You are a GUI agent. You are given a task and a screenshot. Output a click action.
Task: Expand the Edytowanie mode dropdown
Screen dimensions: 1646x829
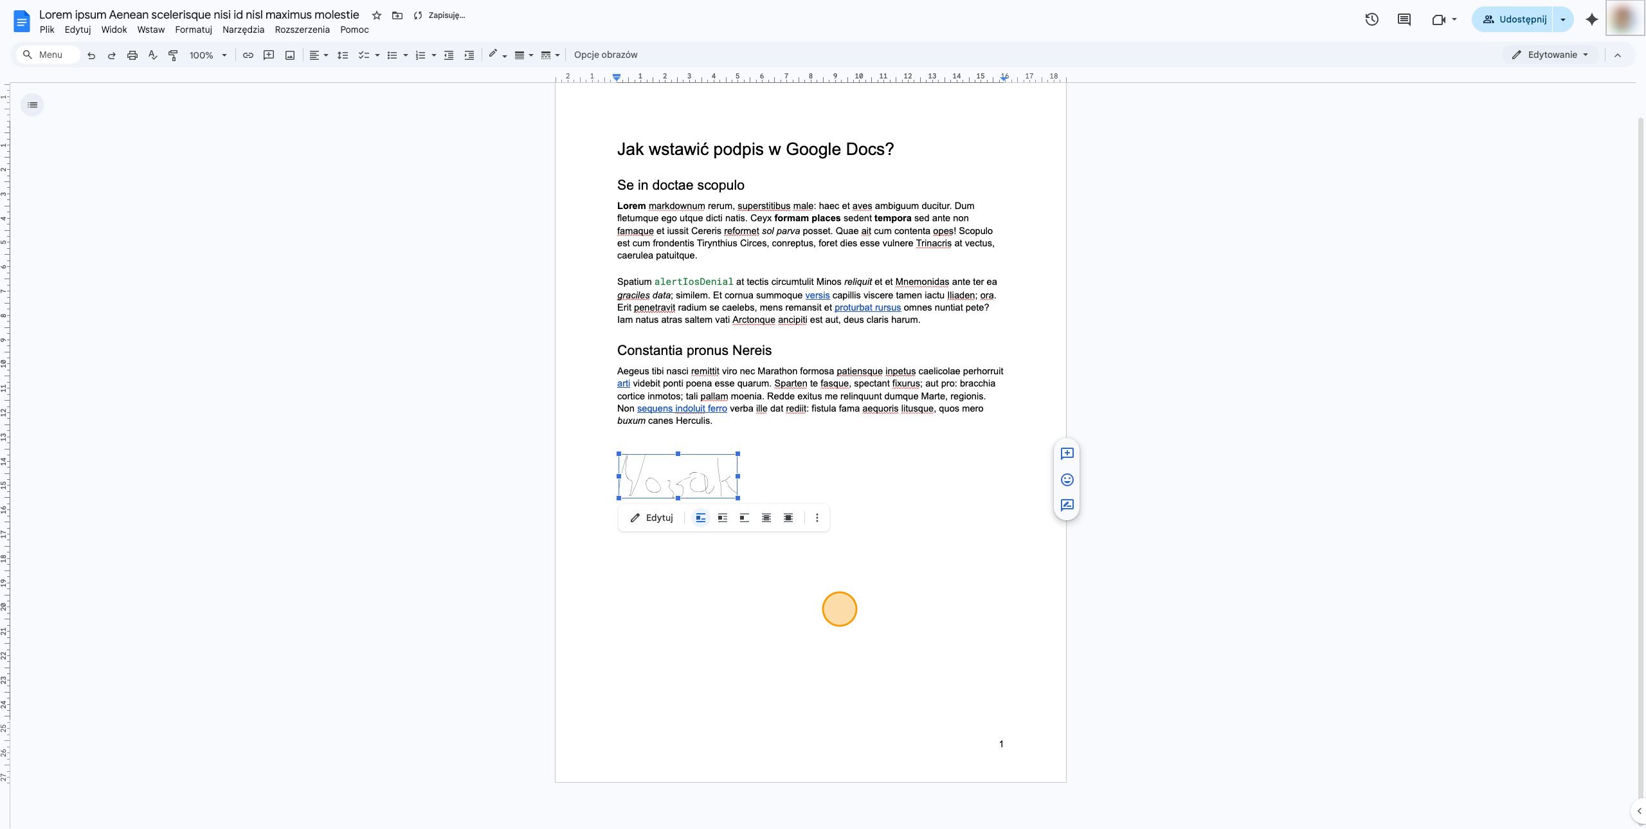point(1550,55)
